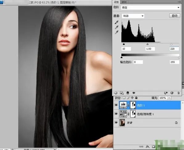This screenshot has height=150, width=184.
Task: Click the input highlight white triangle slider
Action: click(171, 44)
